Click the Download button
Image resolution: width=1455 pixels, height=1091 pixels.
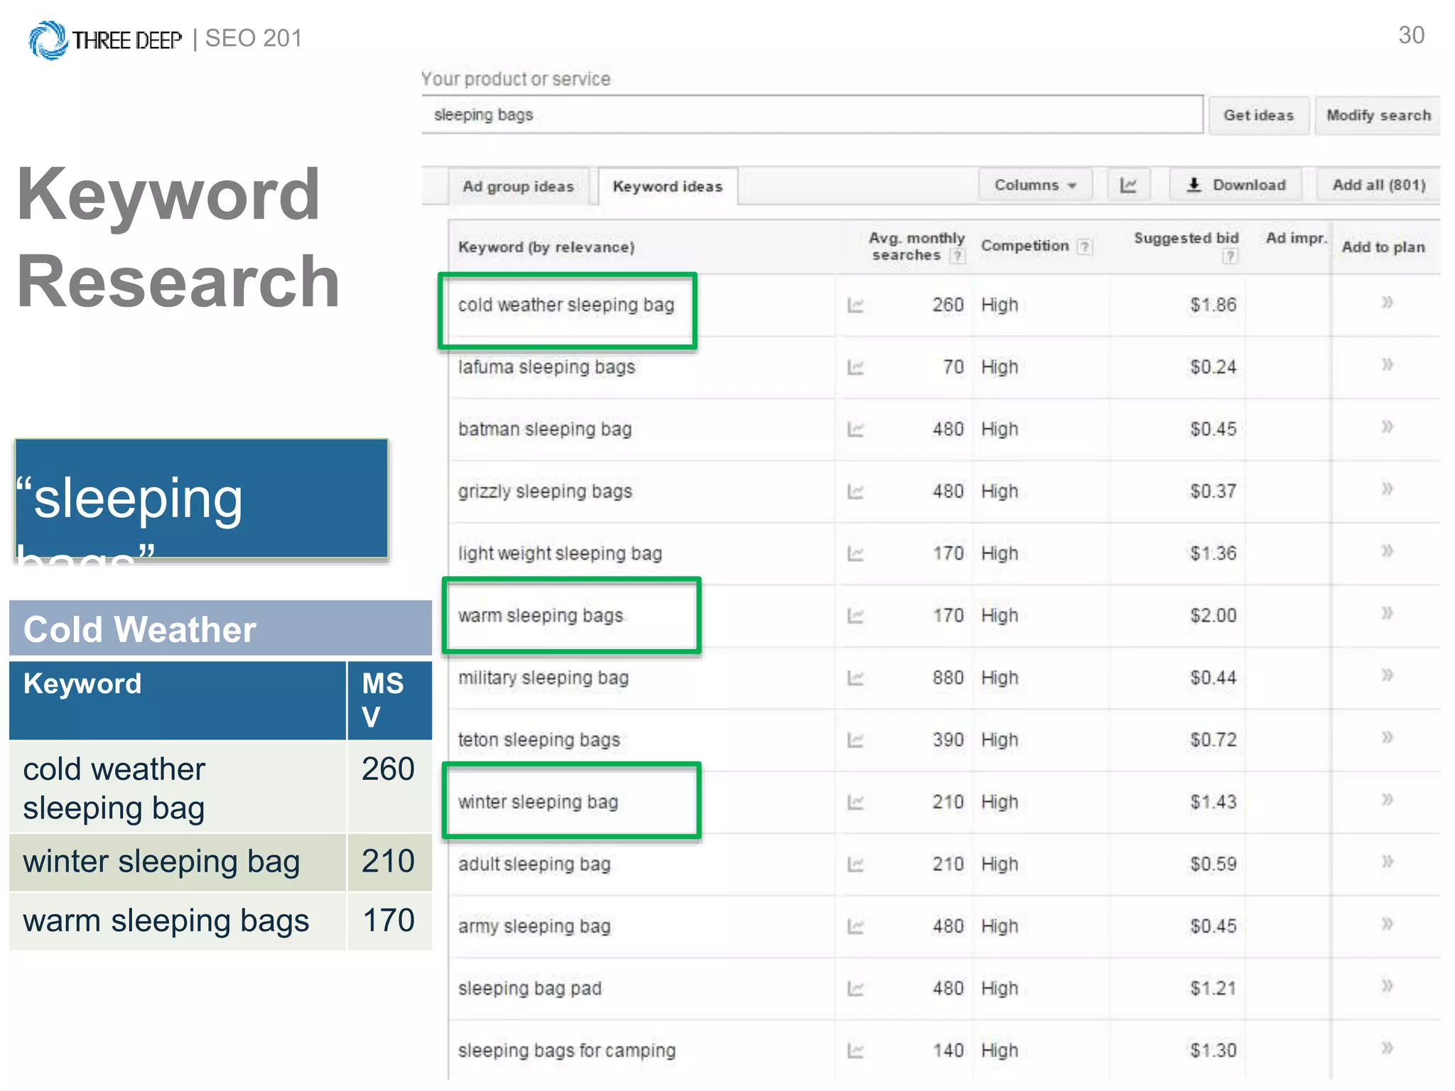[x=1235, y=185]
